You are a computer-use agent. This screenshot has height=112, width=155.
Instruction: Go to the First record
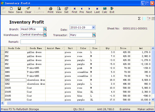[x=74, y=10]
